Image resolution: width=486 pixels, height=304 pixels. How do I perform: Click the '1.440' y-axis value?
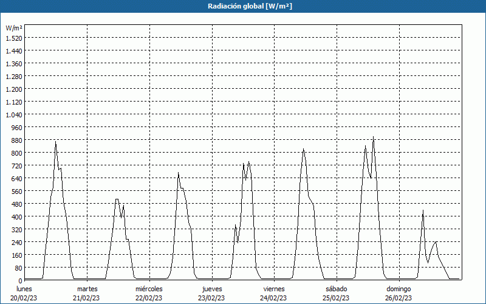14,51
